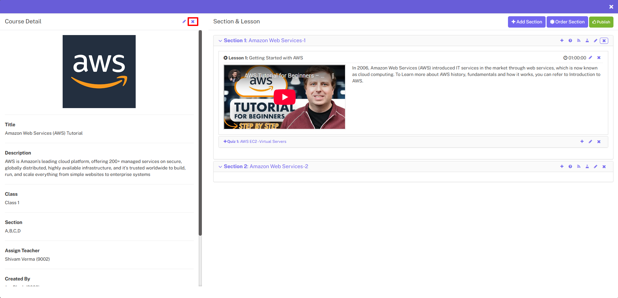Edit Course Detail via the pencil icon
The height and width of the screenshot is (298, 618).
click(184, 21)
